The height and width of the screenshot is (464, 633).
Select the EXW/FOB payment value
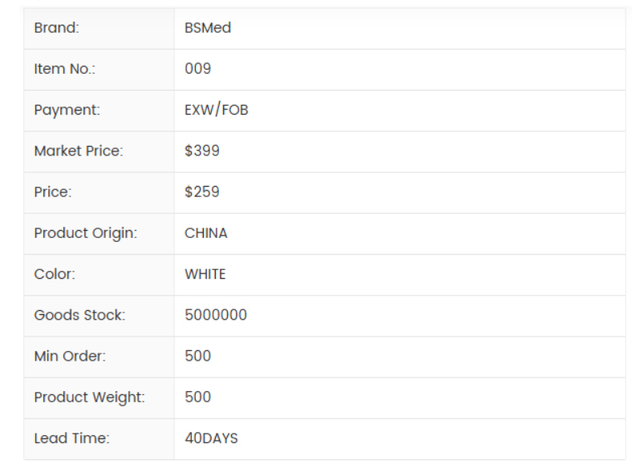tap(217, 111)
